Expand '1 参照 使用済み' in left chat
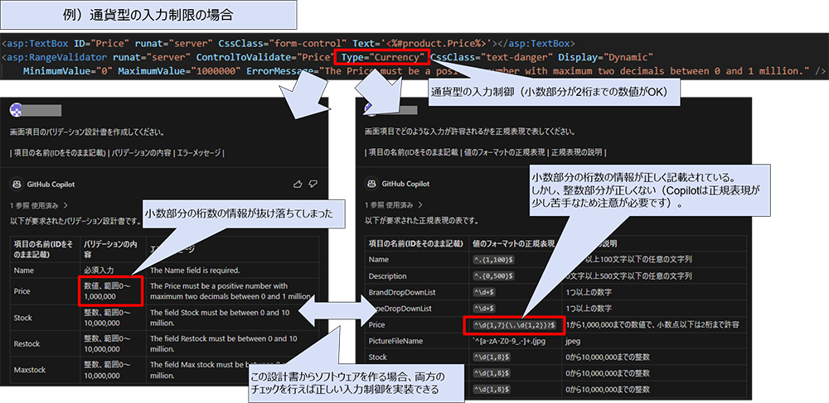 point(39,204)
